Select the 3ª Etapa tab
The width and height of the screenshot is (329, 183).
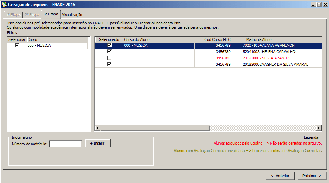[51, 14]
